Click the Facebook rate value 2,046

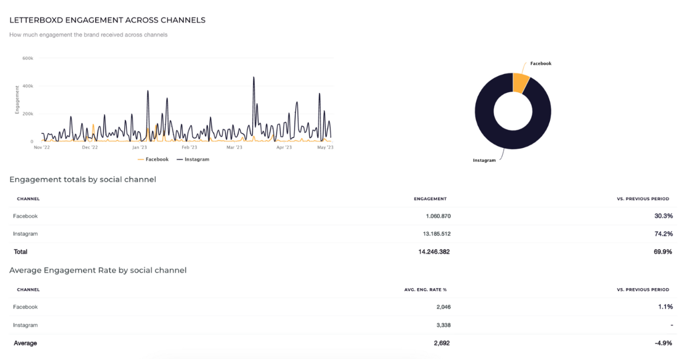pos(444,307)
